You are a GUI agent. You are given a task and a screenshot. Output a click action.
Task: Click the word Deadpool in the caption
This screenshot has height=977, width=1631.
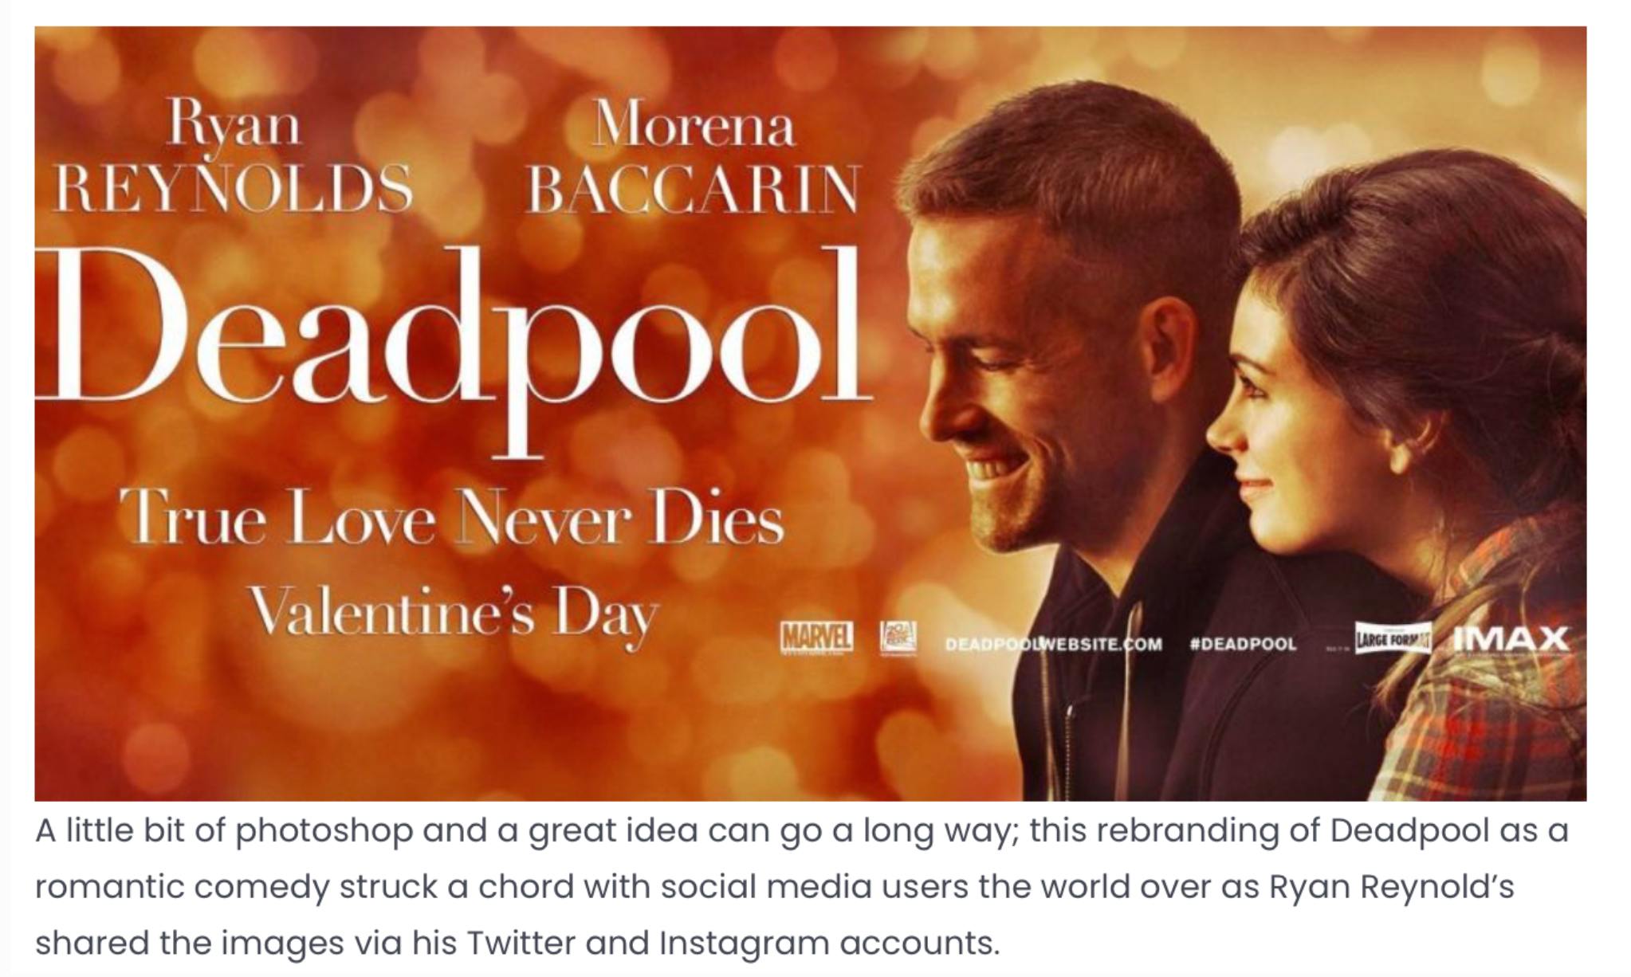click(x=1409, y=831)
